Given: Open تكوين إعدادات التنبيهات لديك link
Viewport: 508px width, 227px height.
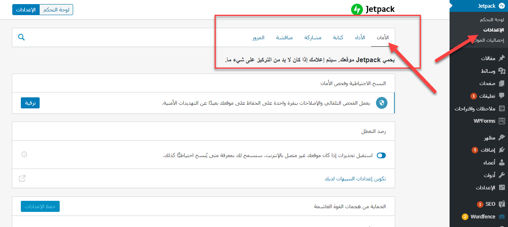Looking at the screenshot, I should tap(355, 179).
